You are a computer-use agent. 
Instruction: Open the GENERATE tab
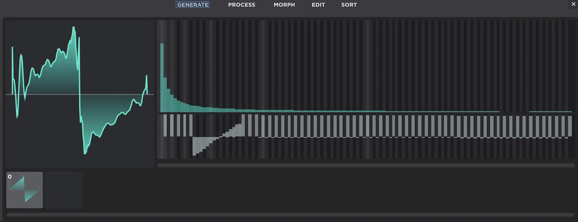(x=193, y=5)
